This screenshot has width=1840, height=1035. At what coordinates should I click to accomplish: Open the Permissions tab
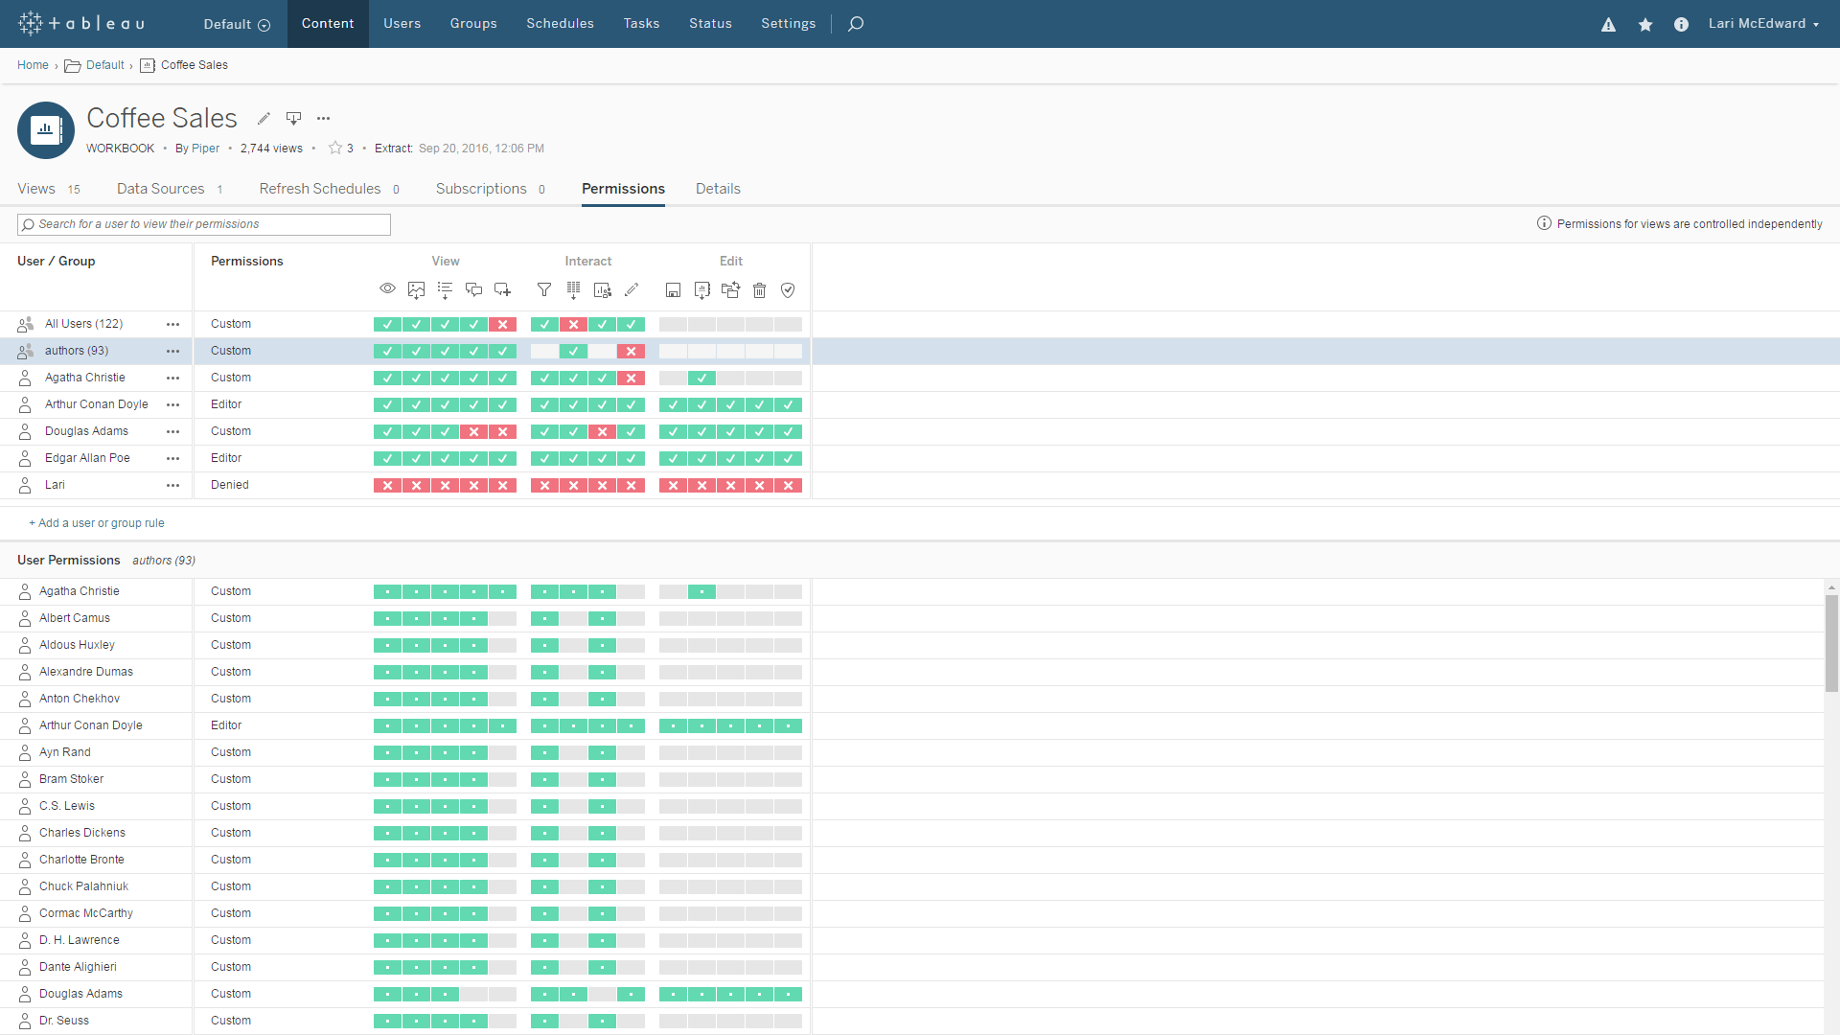(623, 188)
